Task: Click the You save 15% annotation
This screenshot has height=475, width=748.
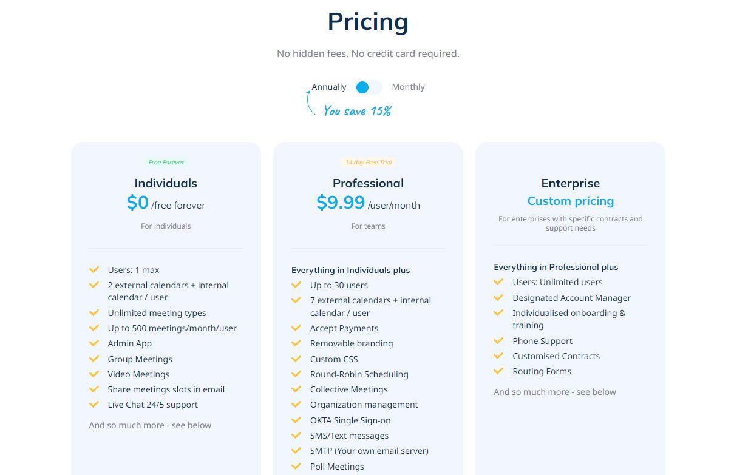Action: tap(357, 110)
